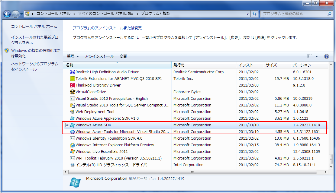Click the Control Panel icon in address bar
Viewport: 336px width, 193px height.
(27, 14)
